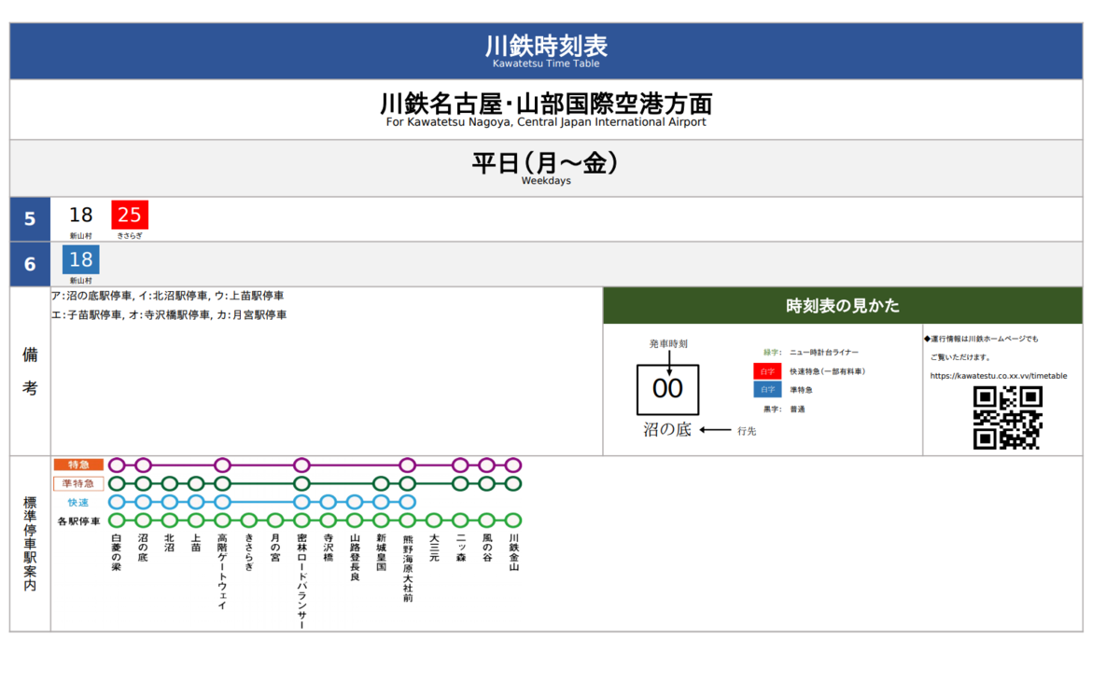Click the 快速 line stop circle at 寺沢橋

tap(328, 502)
